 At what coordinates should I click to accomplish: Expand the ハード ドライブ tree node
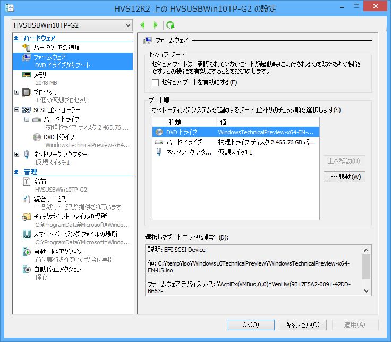[27, 119]
